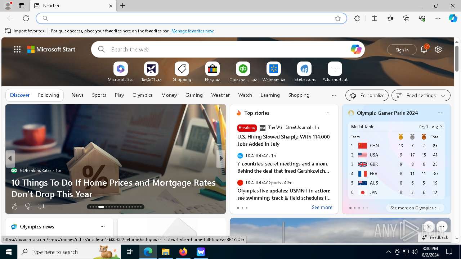461x259 pixels.
Task: Open the Weather category
Action: point(220,95)
